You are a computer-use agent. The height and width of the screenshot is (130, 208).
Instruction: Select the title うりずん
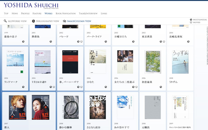(173, 82)
